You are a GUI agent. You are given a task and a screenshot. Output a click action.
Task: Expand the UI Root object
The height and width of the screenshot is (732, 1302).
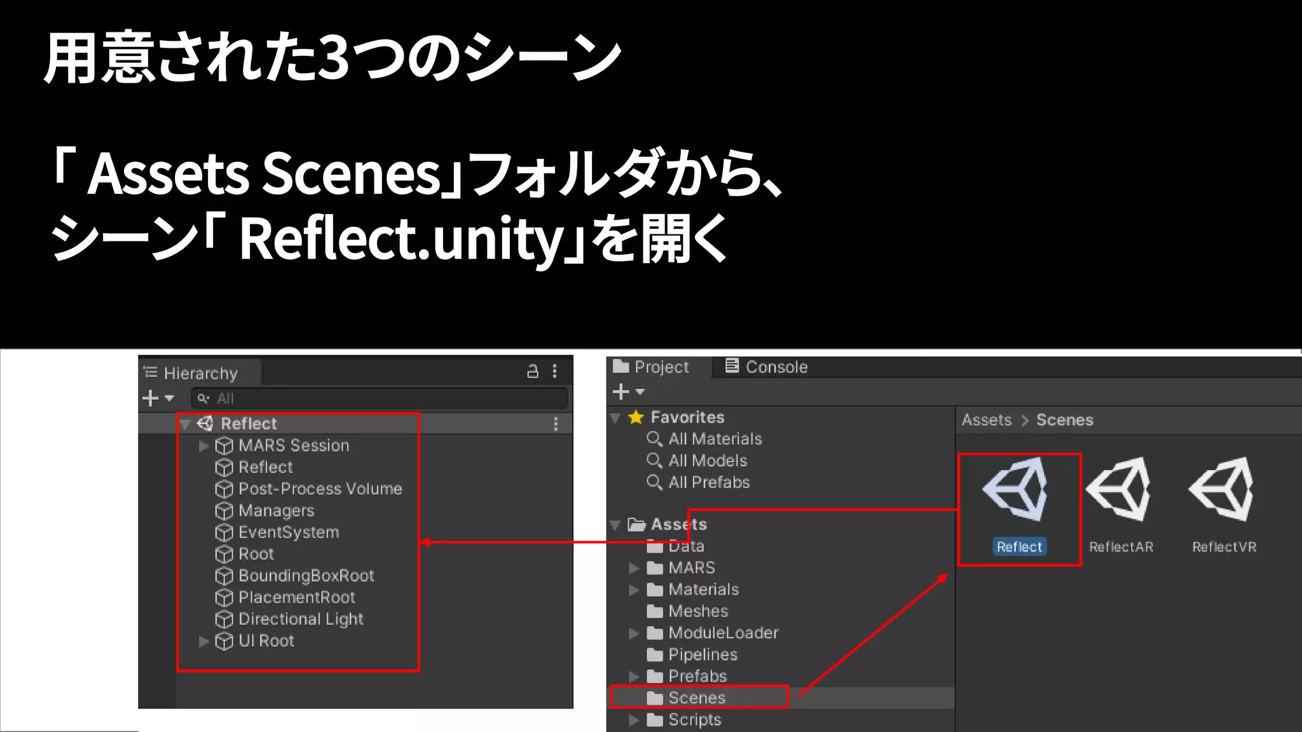[203, 642]
